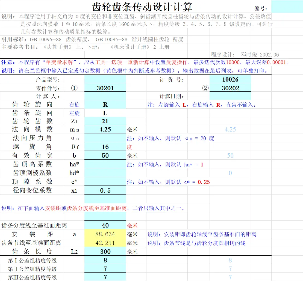303x281 pixels.
Task: Click the 第Ⅰ公差组 precision cell showing 8
Action: (x=105, y=260)
